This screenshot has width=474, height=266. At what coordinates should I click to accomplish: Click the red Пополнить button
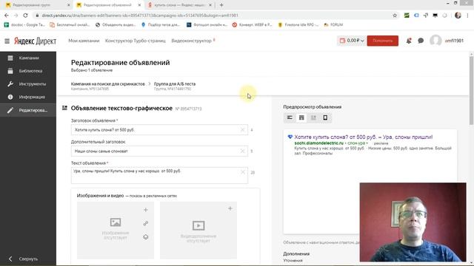click(x=382, y=41)
